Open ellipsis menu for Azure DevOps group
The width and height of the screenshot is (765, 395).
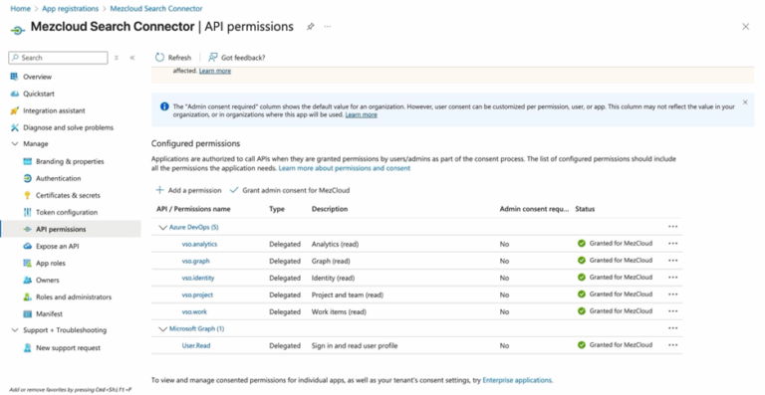673,227
